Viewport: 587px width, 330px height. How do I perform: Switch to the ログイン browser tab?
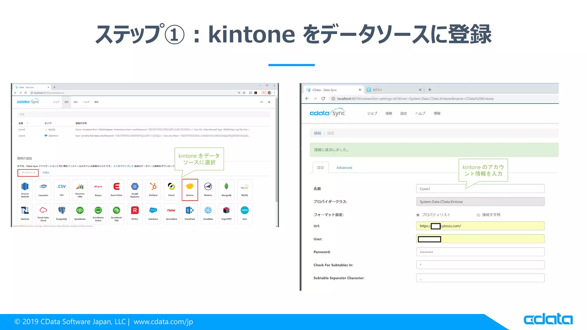coord(394,90)
